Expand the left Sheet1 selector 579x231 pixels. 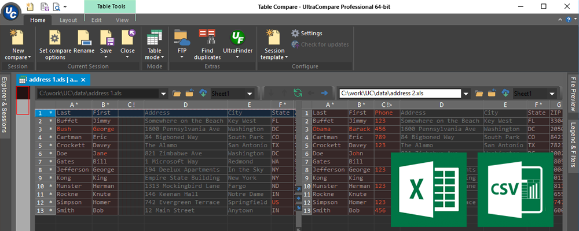[250, 93]
